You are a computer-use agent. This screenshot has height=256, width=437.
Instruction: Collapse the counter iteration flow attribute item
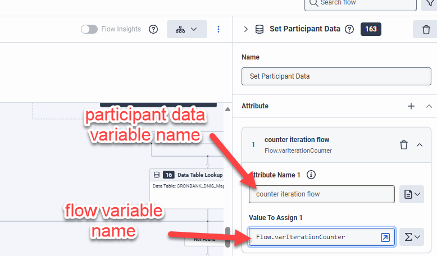pos(419,145)
